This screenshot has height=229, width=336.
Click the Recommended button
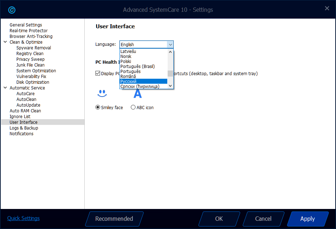click(x=114, y=219)
